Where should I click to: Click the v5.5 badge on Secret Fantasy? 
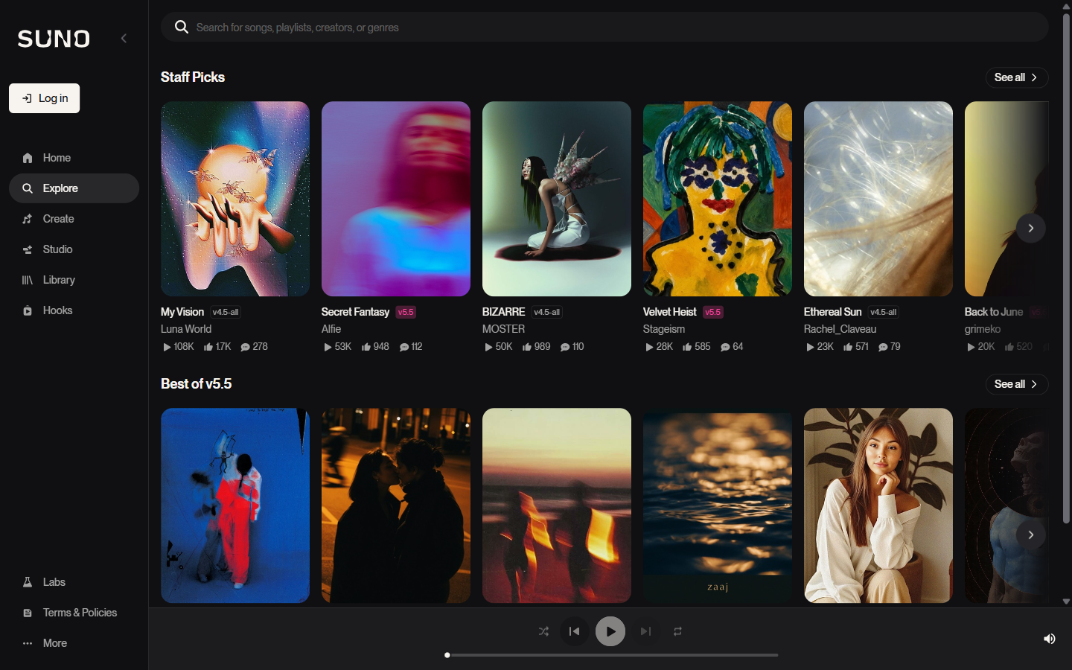(x=406, y=312)
